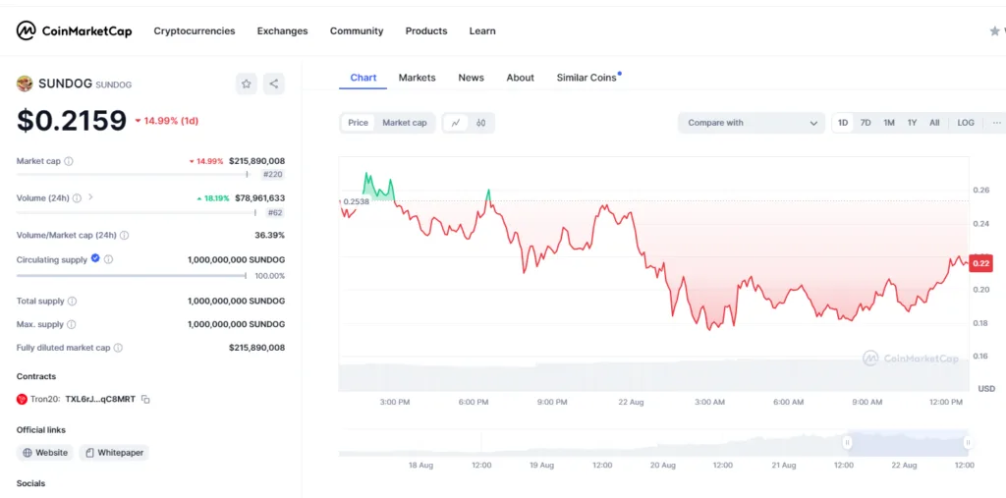Open Max. supply info icon

point(71,325)
